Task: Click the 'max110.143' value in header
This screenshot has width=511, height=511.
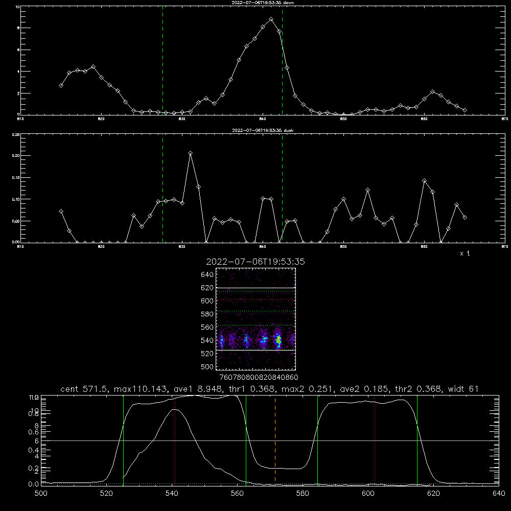Action: pyautogui.click(x=140, y=389)
